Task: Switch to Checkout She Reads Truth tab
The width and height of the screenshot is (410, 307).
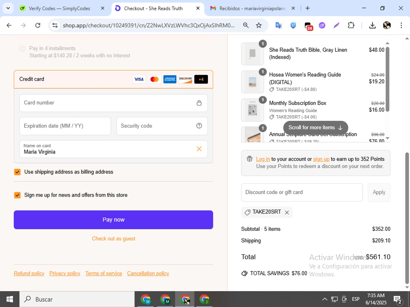Action: [158, 8]
